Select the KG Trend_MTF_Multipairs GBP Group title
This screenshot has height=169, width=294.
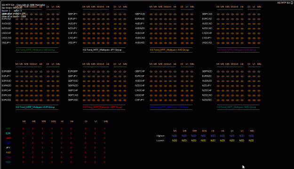coord(103,107)
